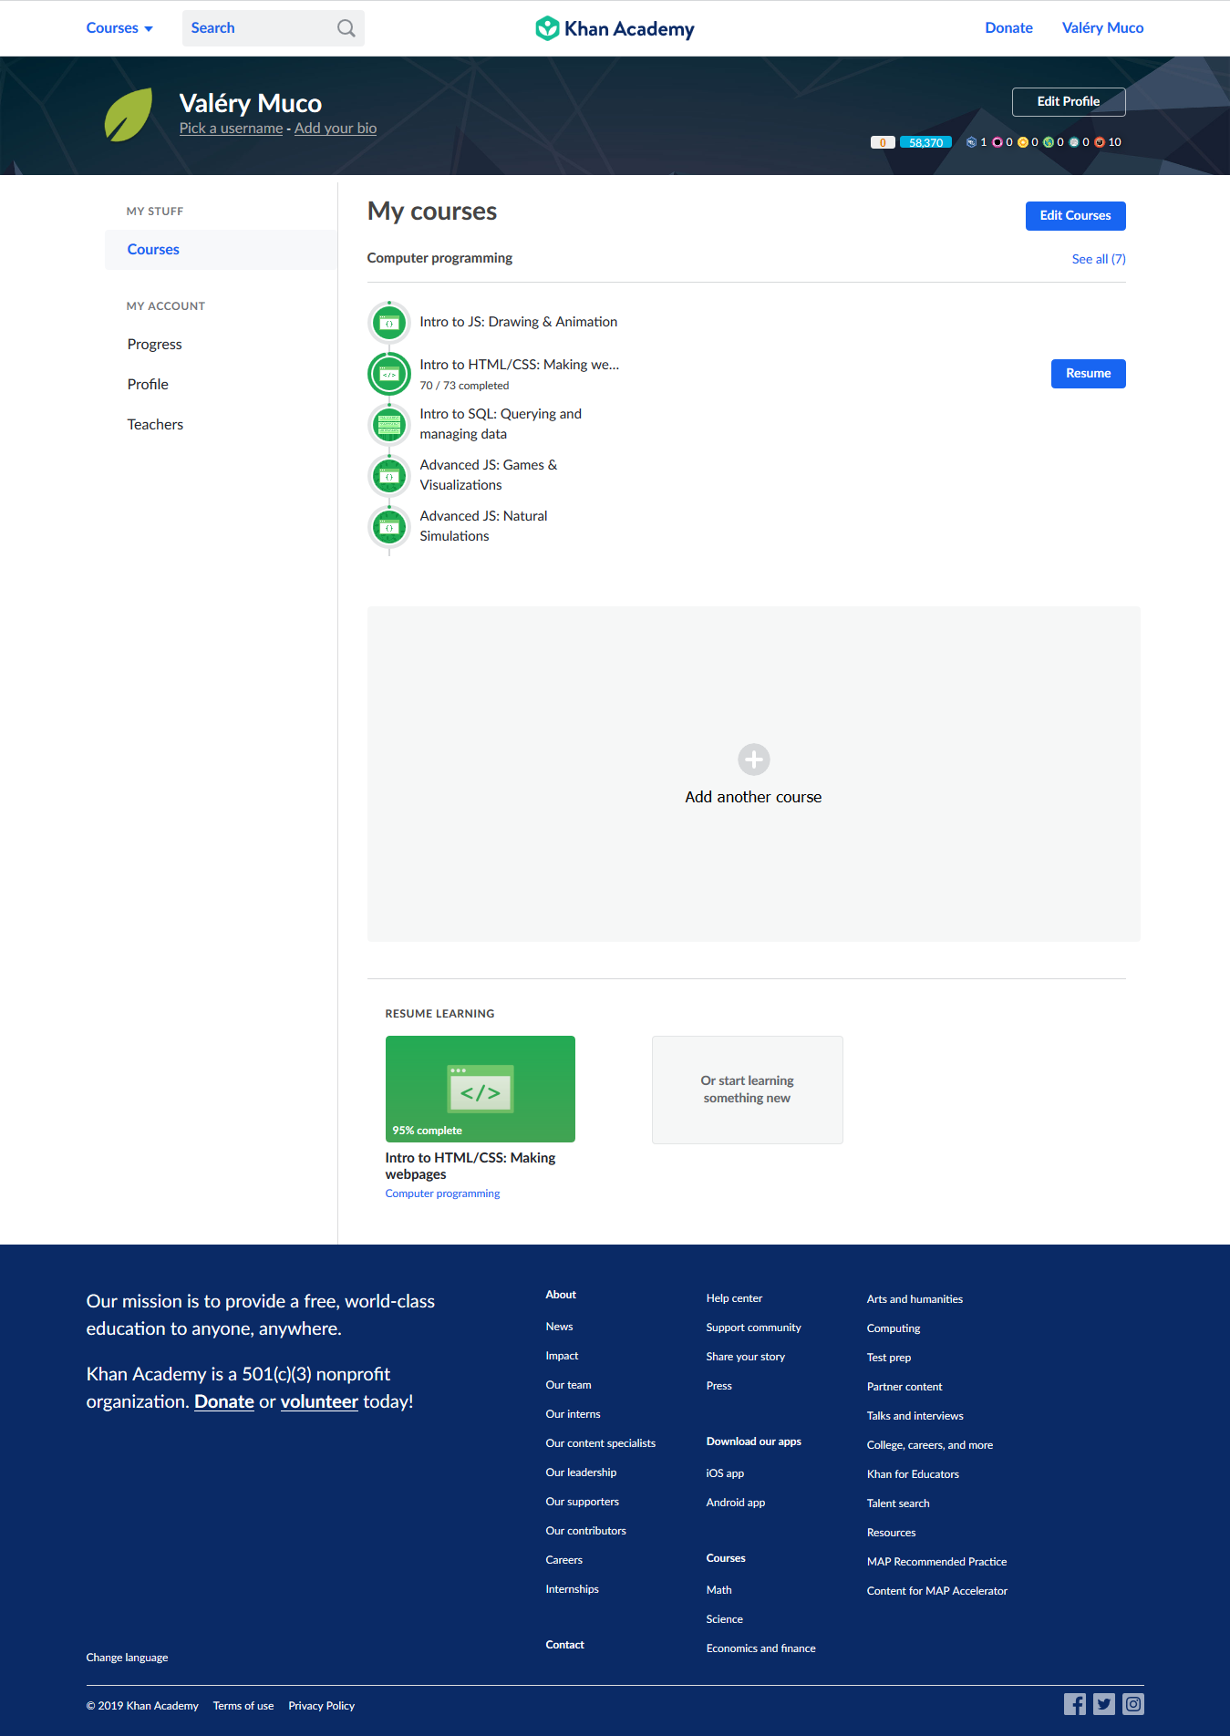Open the Twitter icon in footer
This screenshot has height=1736, width=1230.
(x=1104, y=1704)
